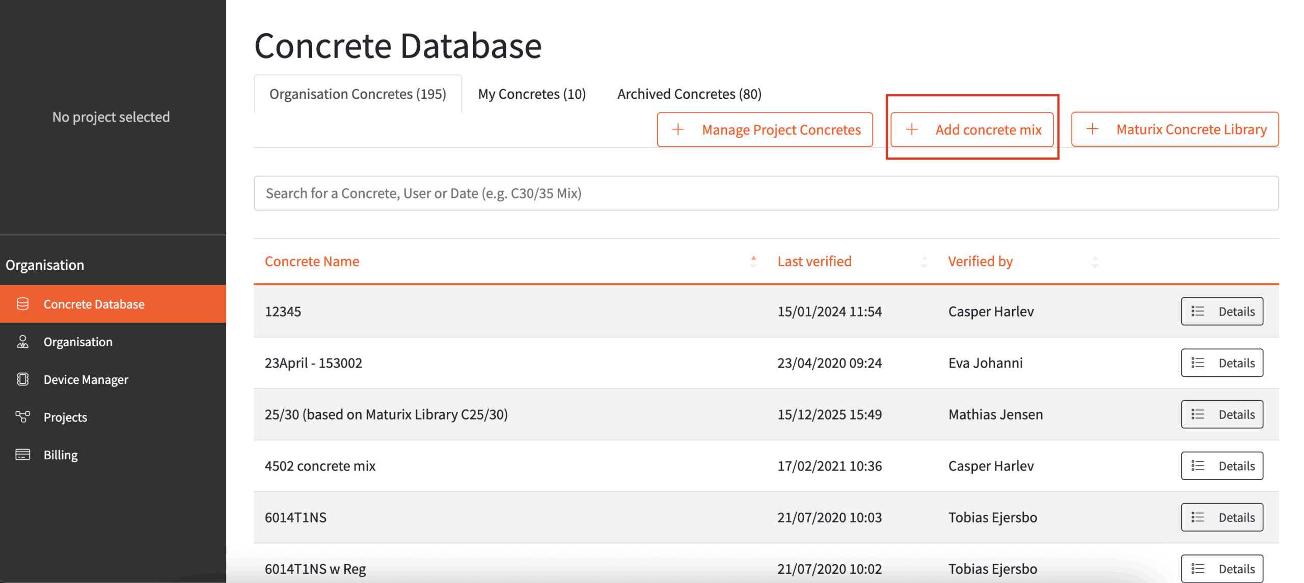Select the 25/30 Maturix Library concrete row

[x=386, y=414]
